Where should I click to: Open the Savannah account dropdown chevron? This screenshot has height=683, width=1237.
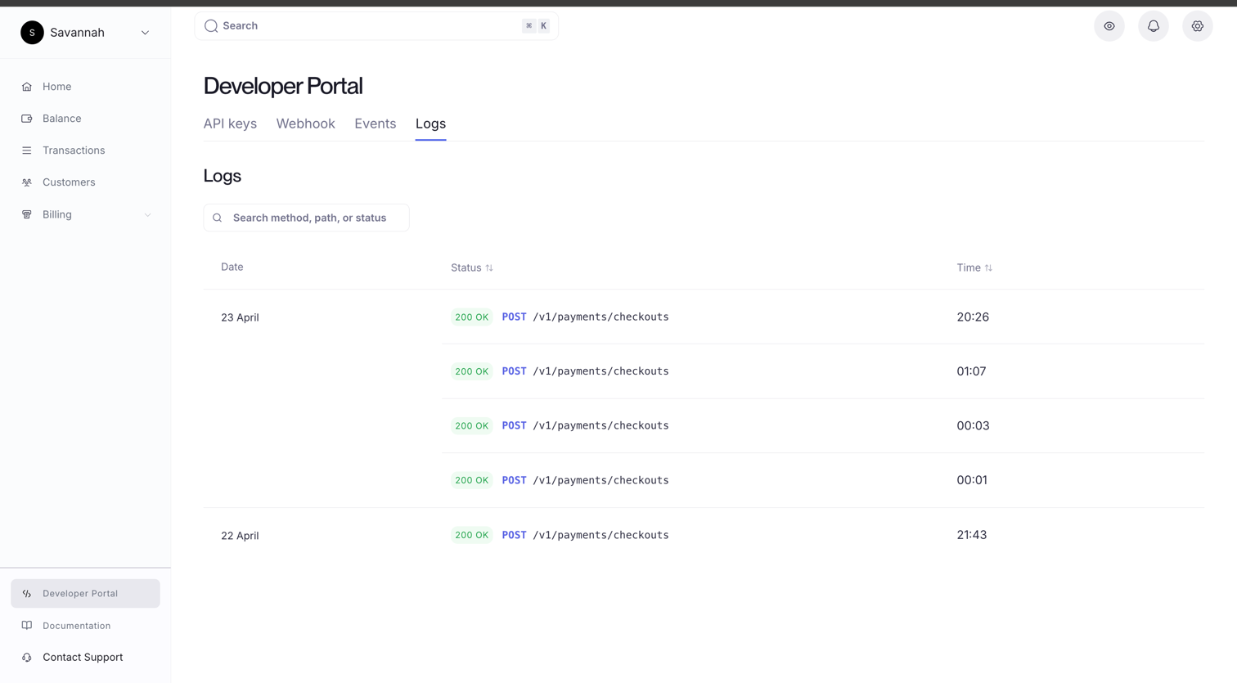tap(145, 33)
